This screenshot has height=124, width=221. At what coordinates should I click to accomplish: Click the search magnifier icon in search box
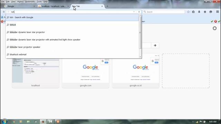(145, 12)
